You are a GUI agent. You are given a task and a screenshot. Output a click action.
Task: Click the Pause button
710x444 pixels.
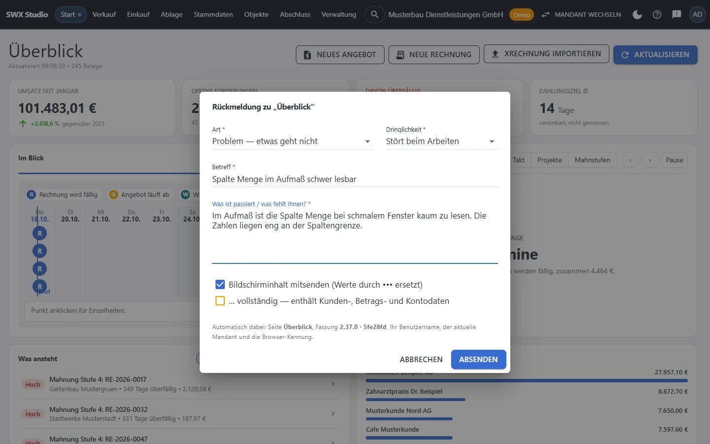pyautogui.click(x=674, y=160)
